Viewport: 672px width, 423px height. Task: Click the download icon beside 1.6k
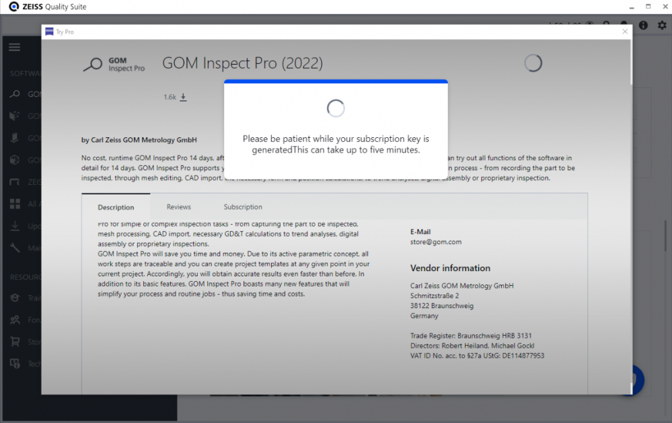(183, 97)
